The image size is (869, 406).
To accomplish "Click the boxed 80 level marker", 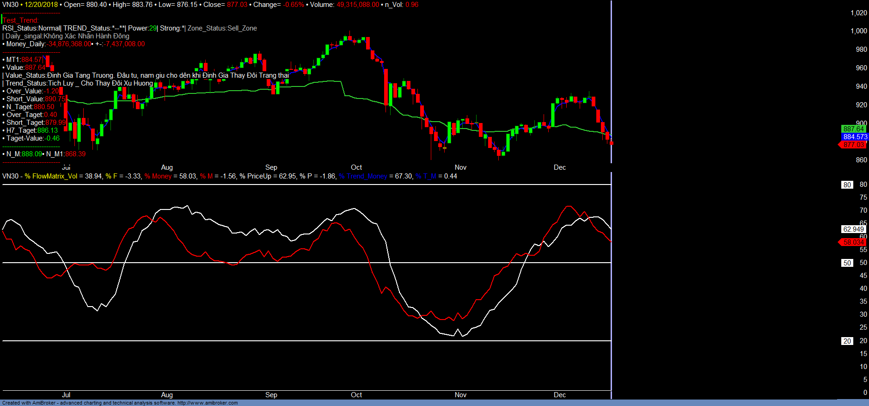I will tap(847, 185).
